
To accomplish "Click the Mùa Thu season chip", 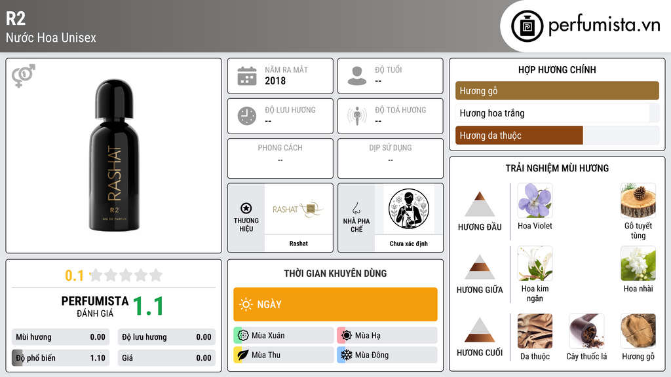I will click(x=283, y=355).
